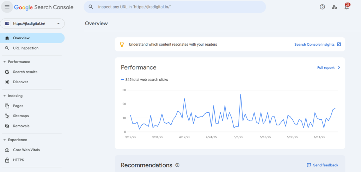Click the Inspect any URL search field
This screenshot has width=361, height=172.
pos(175,7)
